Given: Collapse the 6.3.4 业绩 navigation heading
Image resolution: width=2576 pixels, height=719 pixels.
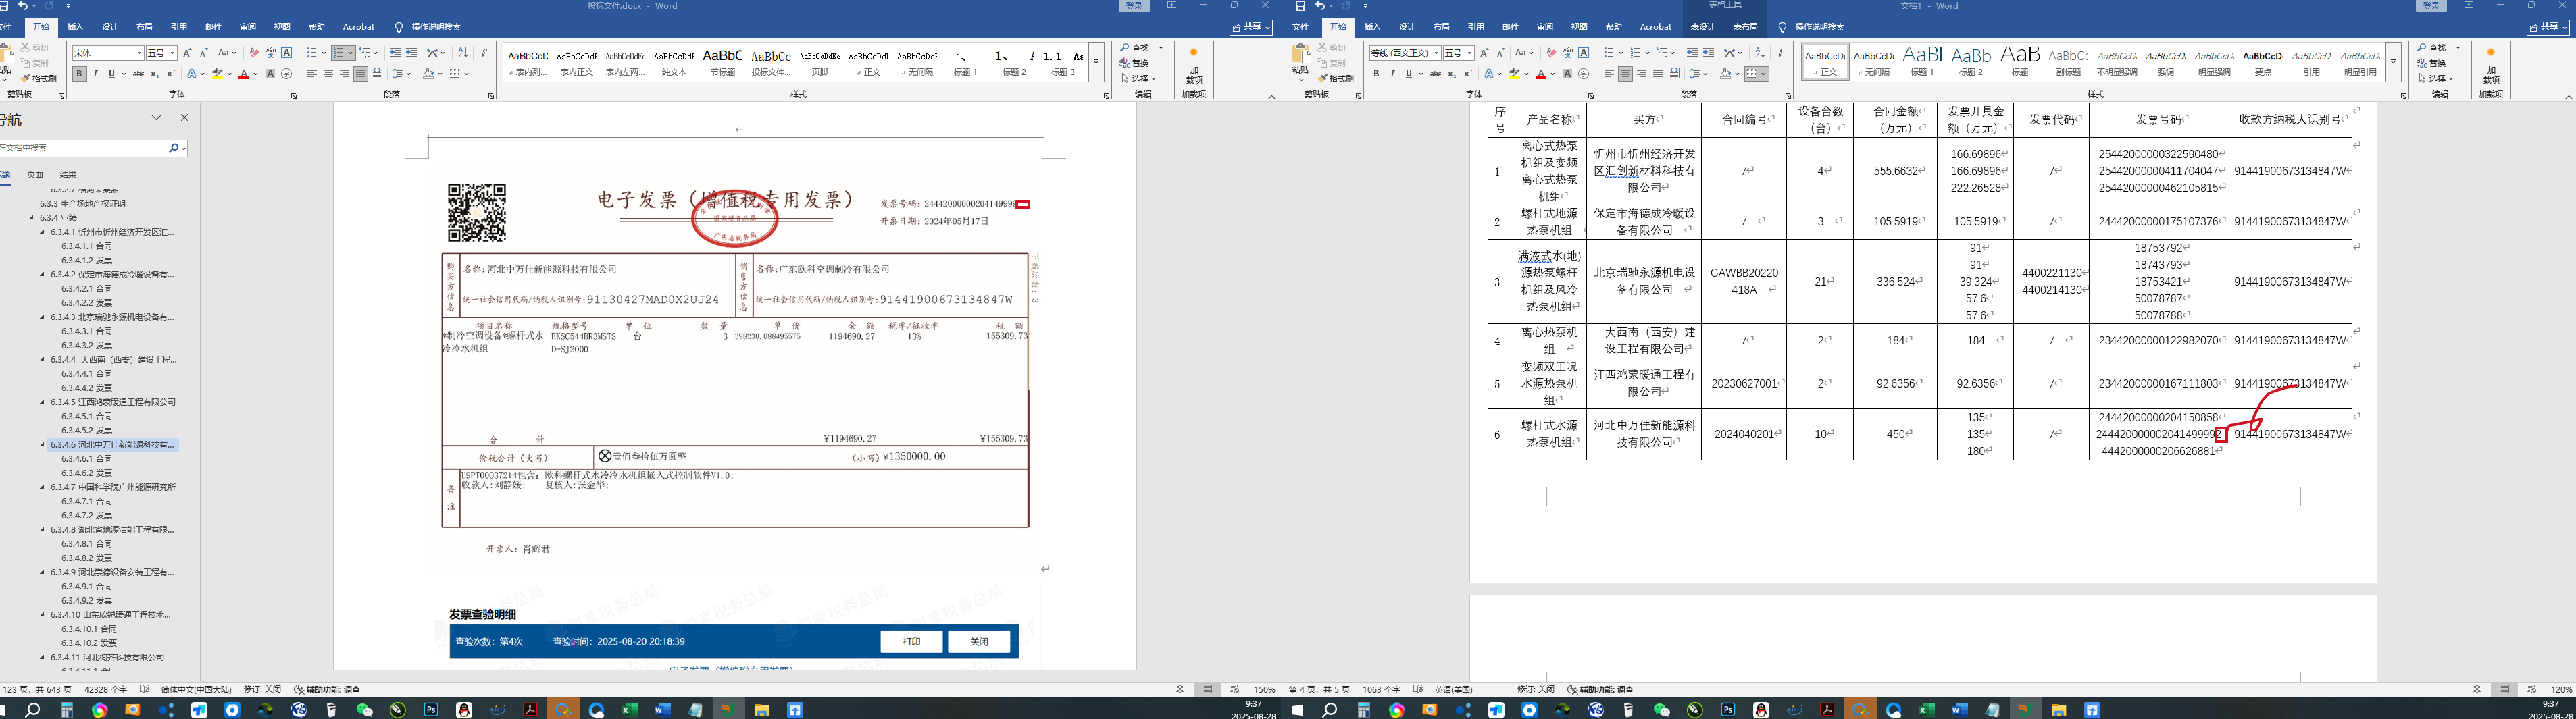Looking at the screenshot, I should click(32, 218).
